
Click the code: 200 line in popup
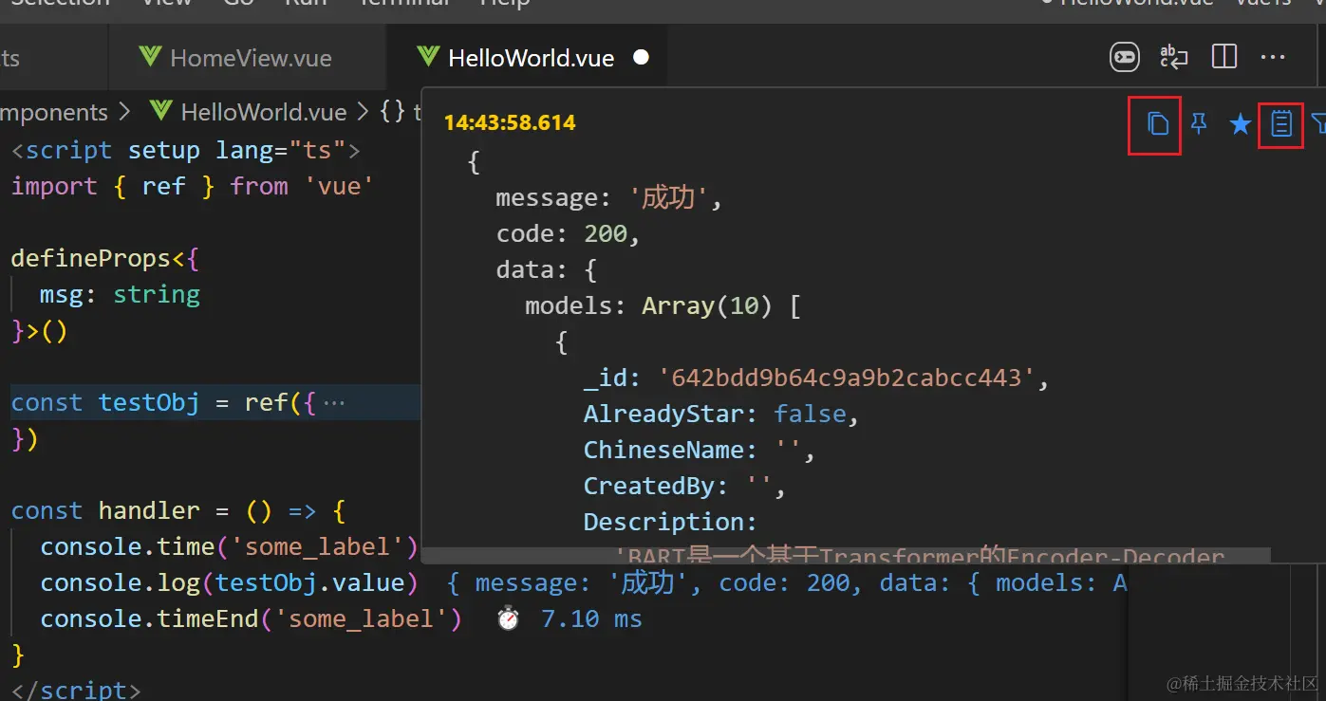(x=569, y=234)
